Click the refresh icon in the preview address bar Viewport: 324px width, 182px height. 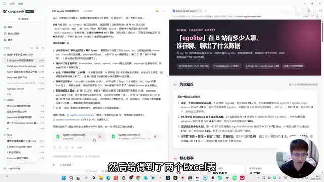[313, 16]
